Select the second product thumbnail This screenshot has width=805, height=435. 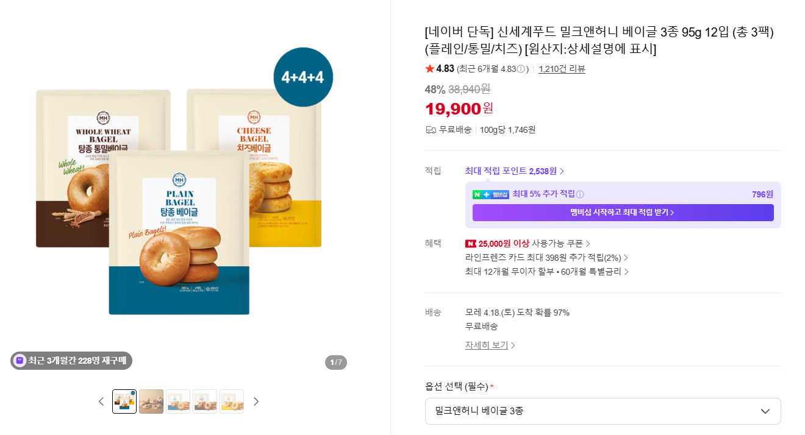(151, 401)
